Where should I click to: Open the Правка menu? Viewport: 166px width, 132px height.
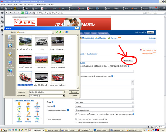pos(9,5)
